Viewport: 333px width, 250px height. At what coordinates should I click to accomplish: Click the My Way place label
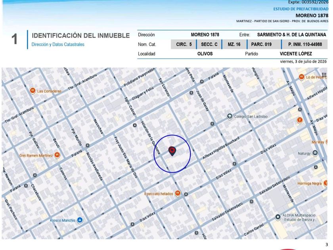click(x=318, y=142)
